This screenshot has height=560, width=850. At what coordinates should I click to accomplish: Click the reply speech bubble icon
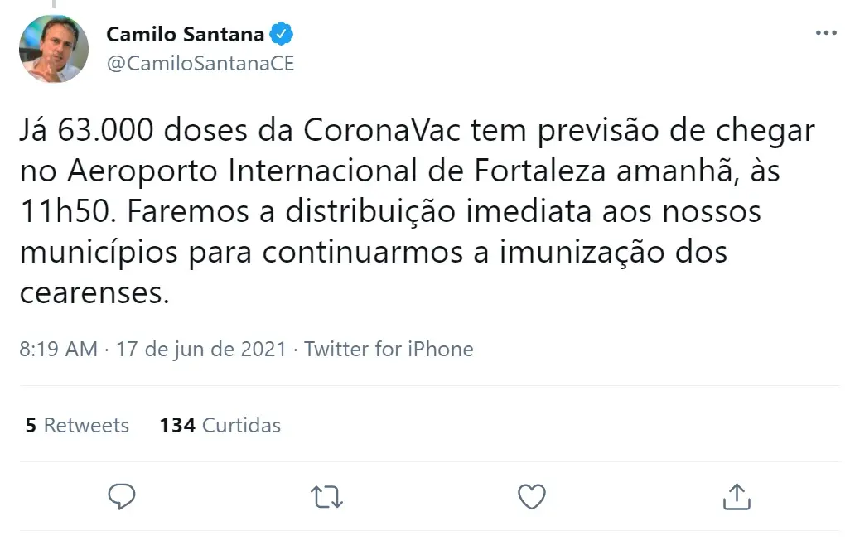[x=122, y=496]
